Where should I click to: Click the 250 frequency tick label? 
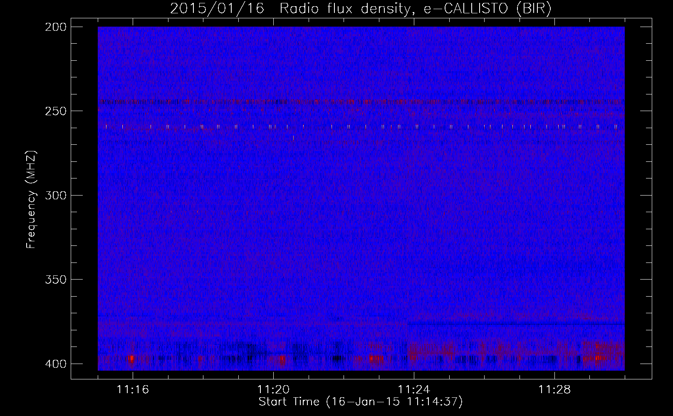pyautogui.click(x=55, y=111)
